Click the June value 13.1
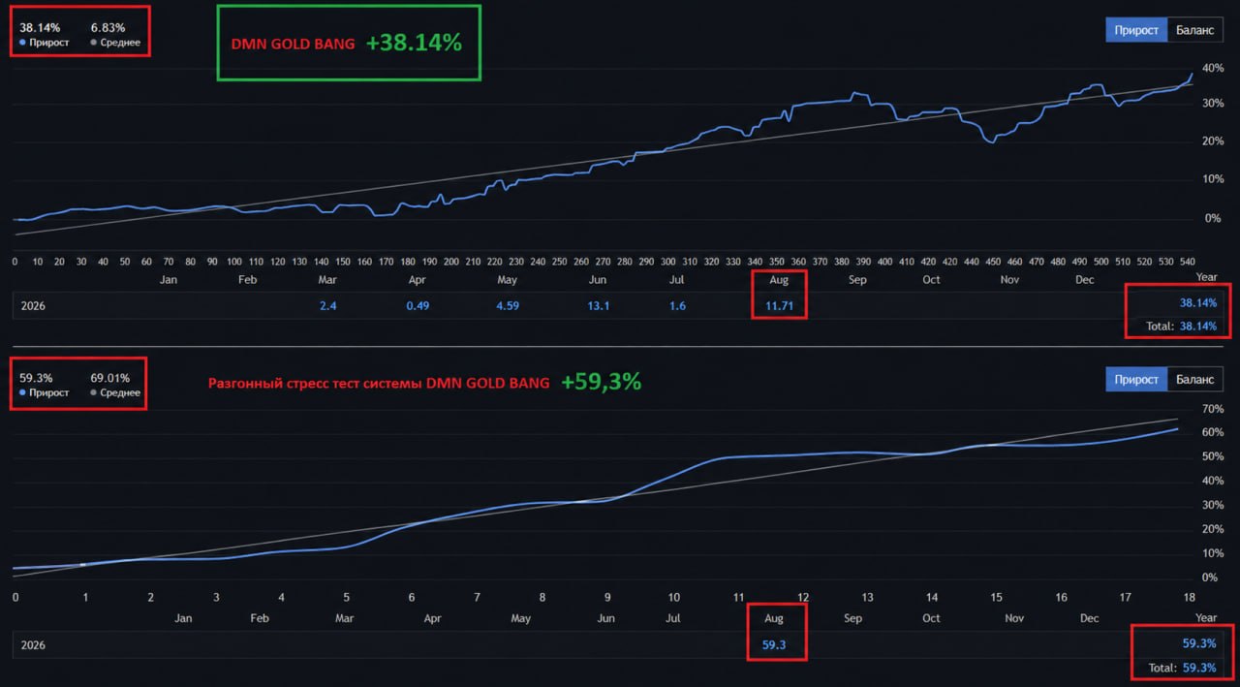This screenshot has width=1240, height=687. [x=598, y=305]
